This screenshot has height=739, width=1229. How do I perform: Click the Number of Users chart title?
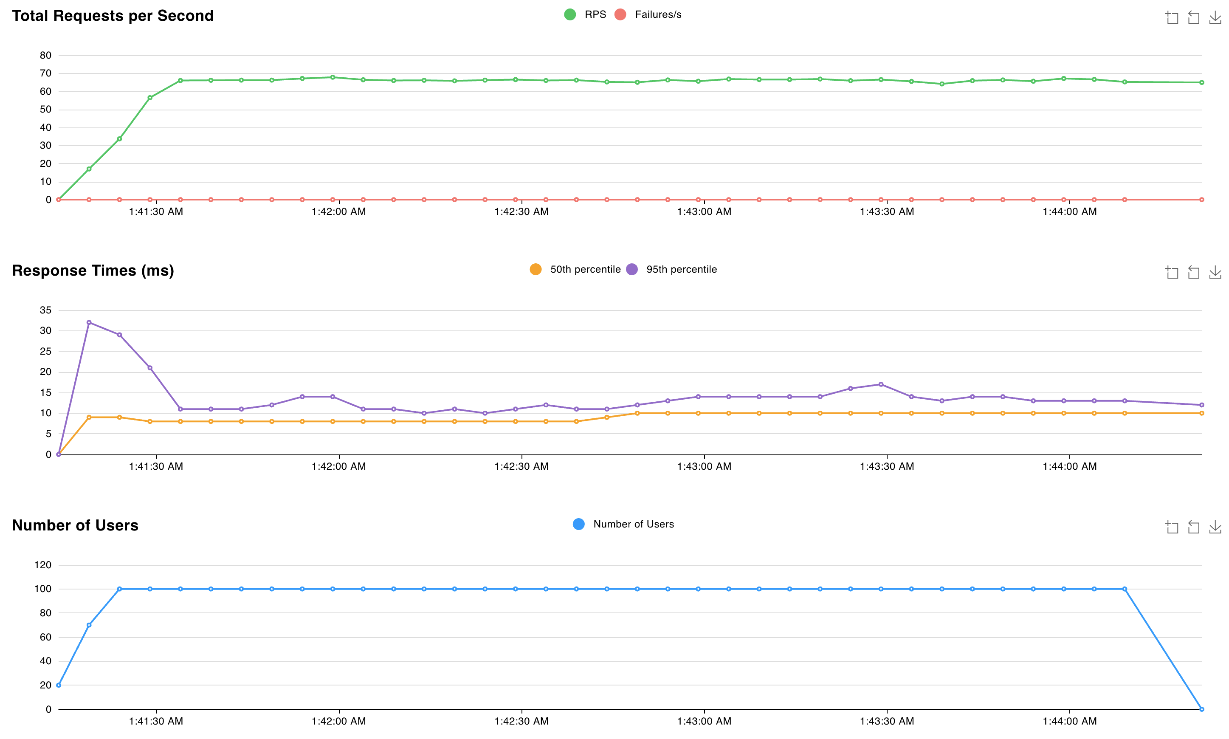pyautogui.click(x=75, y=525)
